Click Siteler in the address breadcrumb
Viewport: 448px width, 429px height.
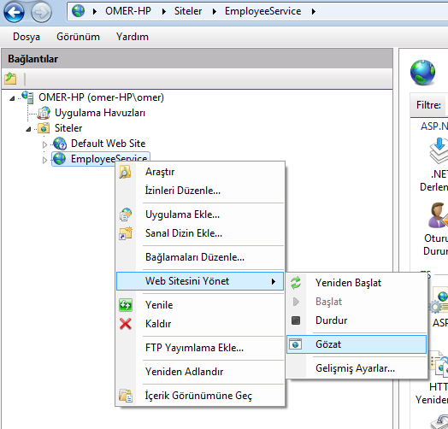click(188, 11)
